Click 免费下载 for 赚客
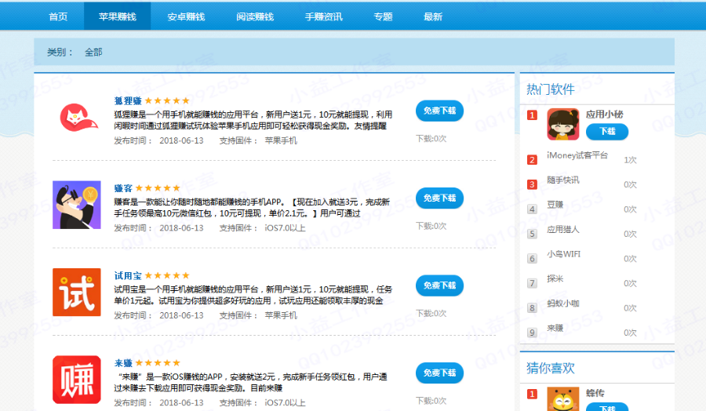The image size is (706, 411). pyautogui.click(x=439, y=198)
